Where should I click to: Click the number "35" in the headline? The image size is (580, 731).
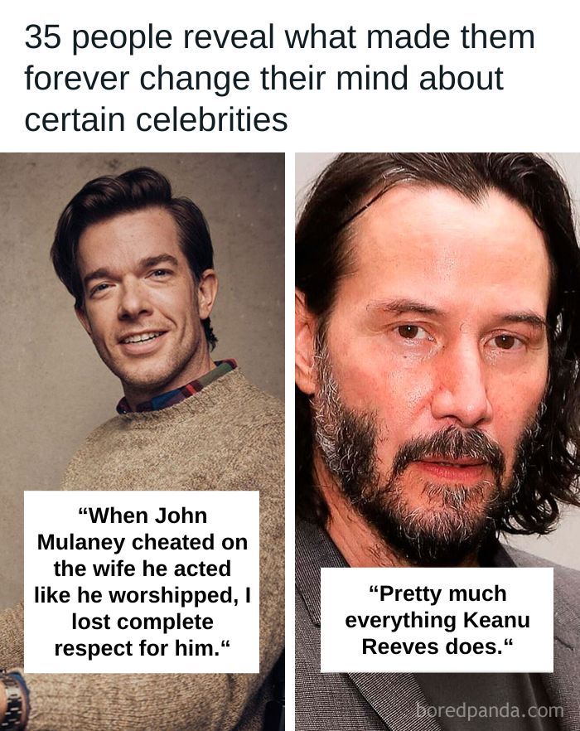(x=43, y=37)
